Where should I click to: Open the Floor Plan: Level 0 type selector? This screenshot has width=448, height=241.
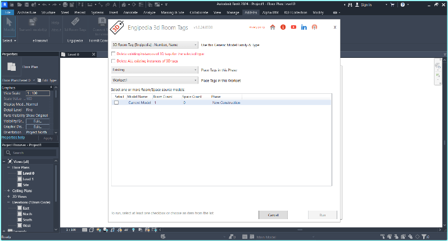(19, 80)
